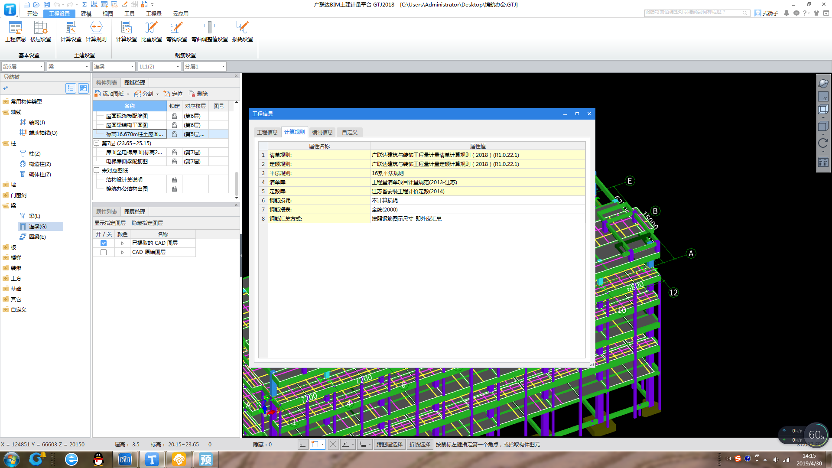Open the 分层1 dropdown
Image resolution: width=832 pixels, height=468 pixels.
click(205, 66)
